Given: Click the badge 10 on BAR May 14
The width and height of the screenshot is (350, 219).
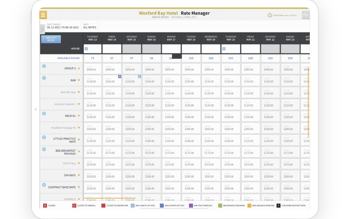Looking at the screenshot, I should [x=120, y=76].
